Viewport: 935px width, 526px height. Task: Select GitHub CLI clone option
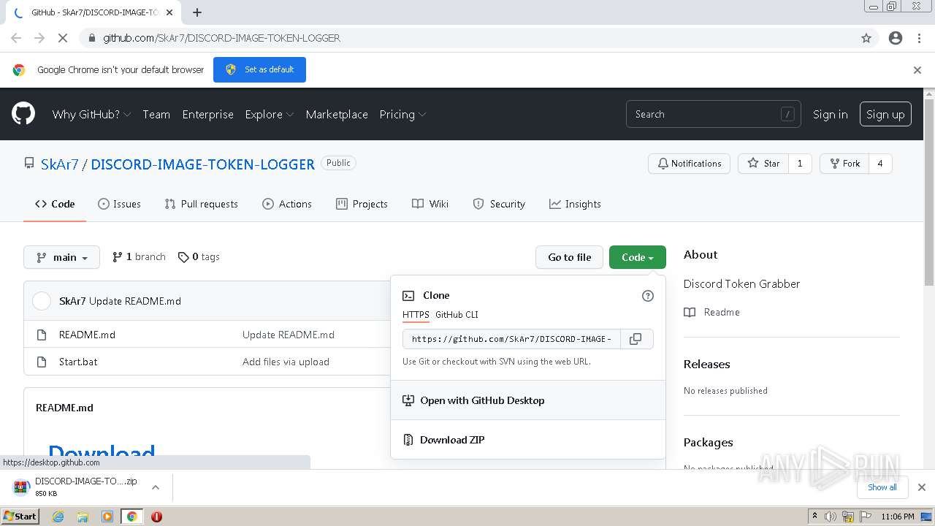(x=457, y=315)
